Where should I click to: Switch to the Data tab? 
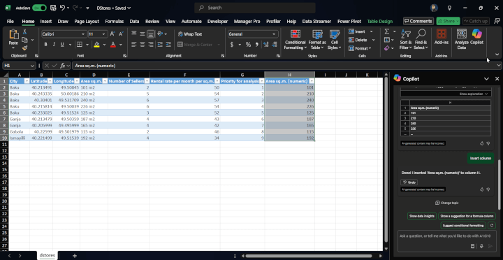[x=134, y=21]
